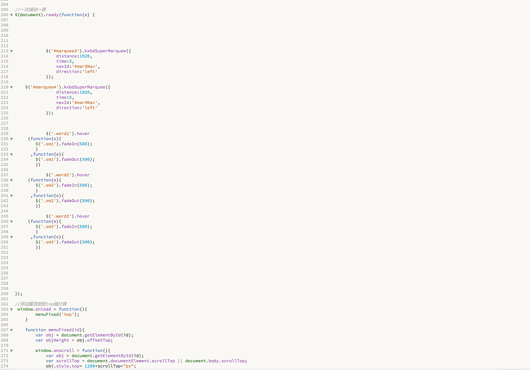The width and height of the screenshot is (530, 370).
Task: Collapse the fold arrow at line 206
Action: click(x=11, y=15)
